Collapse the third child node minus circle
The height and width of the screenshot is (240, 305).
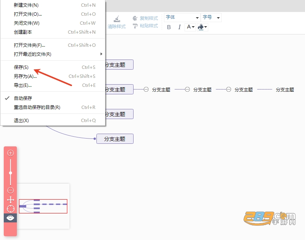tap(228, 89)
